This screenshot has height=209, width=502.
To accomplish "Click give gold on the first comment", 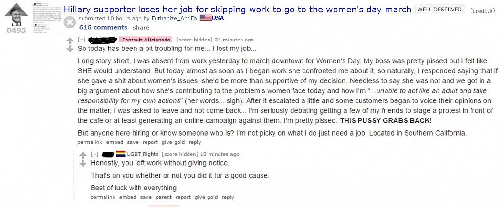I will tap(173, 142).
